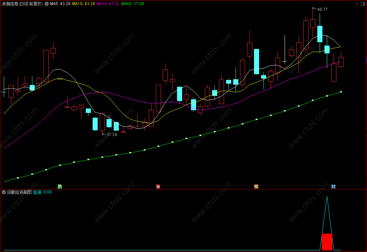Open the 榜 marker icon on the timeline
Screen dimensions: 367x252
(256, 187)
